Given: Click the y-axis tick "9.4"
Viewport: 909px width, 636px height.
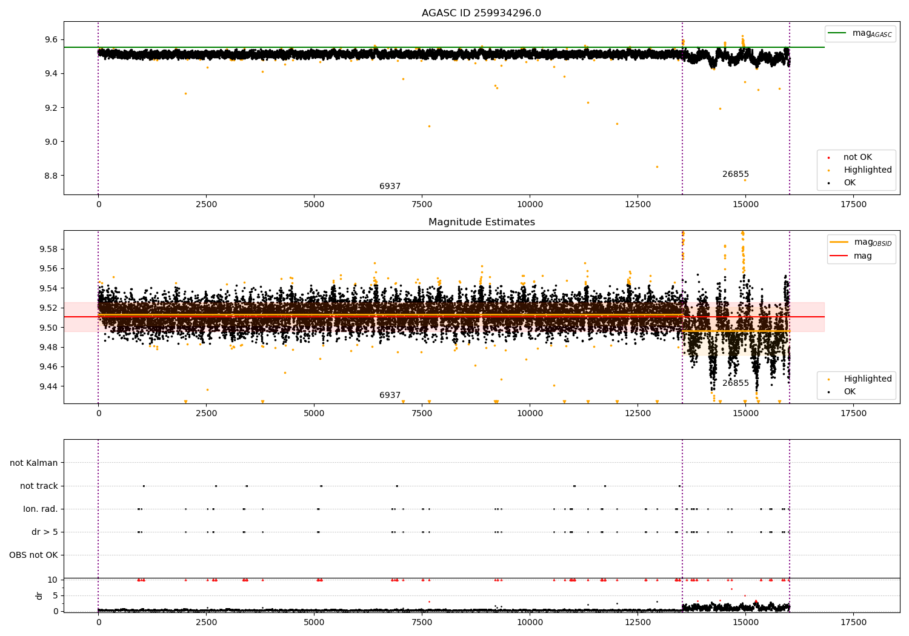Looking at the screenshot, I should point(51,74).
